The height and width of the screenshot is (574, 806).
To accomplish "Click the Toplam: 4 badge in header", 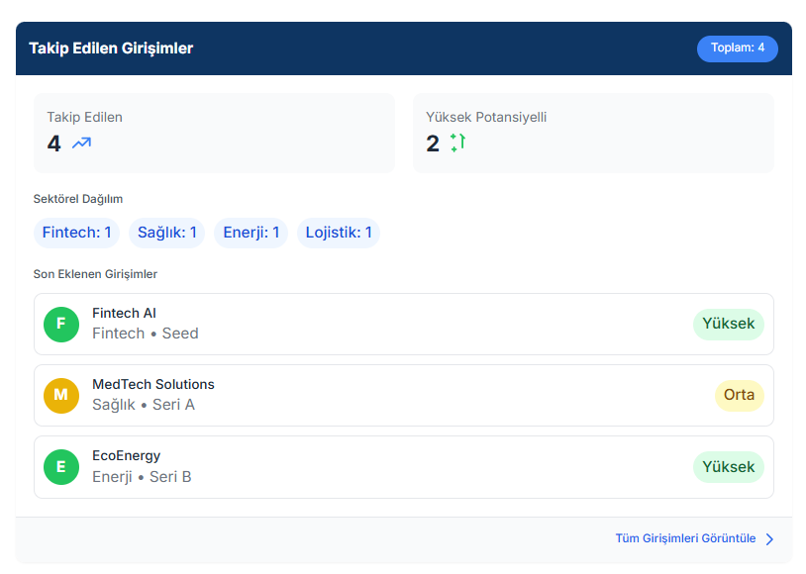I will [x=737, y=48].
